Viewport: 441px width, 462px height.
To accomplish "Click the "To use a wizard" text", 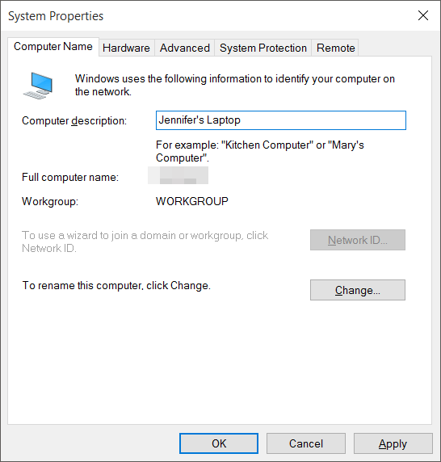I will point(145,241).
